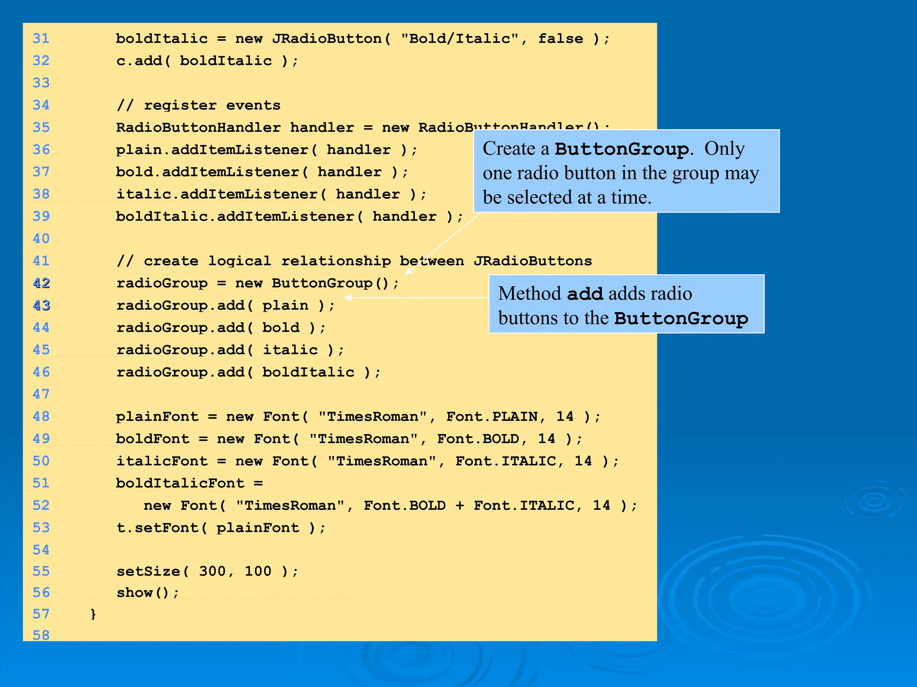Click the 'Font.BOLD + Font.ITALIC' line
The image size is (917, 687).
[390, 506]
